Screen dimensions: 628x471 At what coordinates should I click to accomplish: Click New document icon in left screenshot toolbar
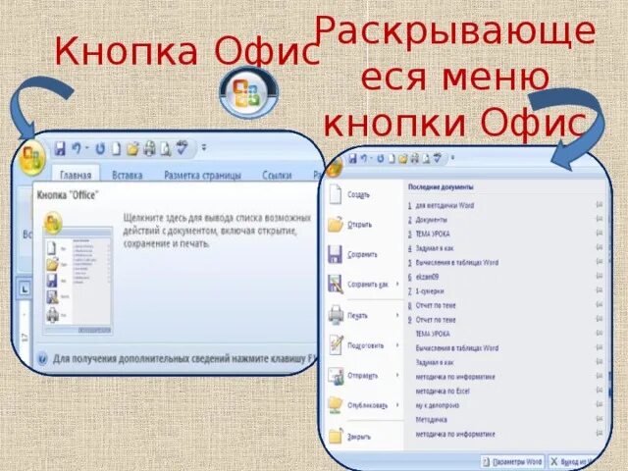(116, 149)
